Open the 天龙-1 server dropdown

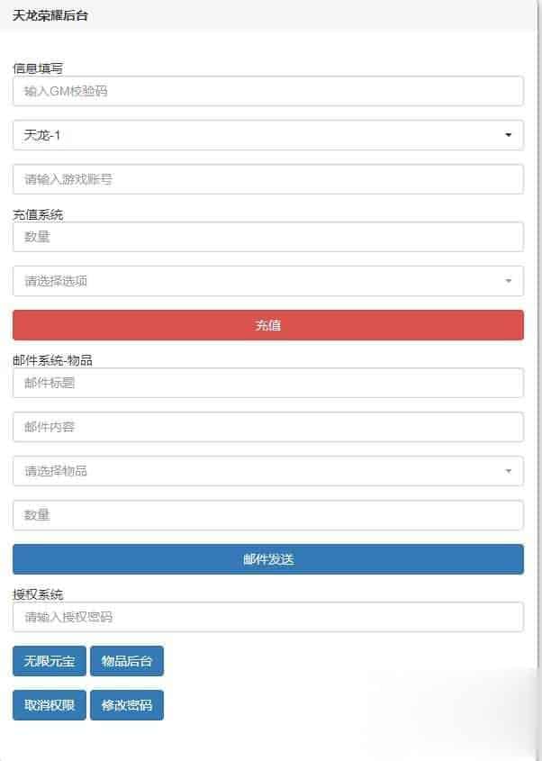coord(267,135)
